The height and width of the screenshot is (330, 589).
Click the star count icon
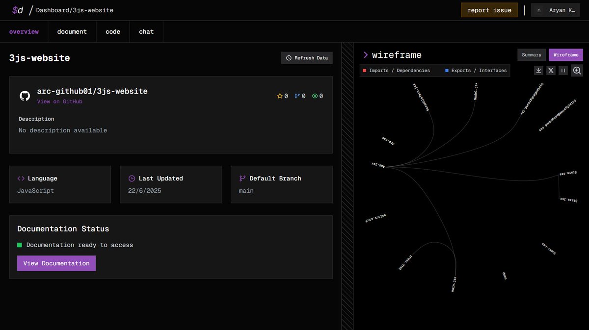click(x=280, y=96)
